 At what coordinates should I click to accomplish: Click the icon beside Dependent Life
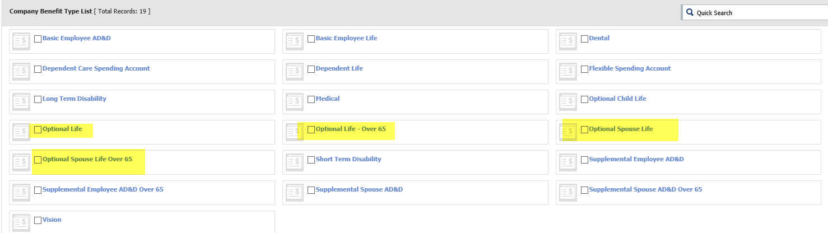tap(295, 71)
